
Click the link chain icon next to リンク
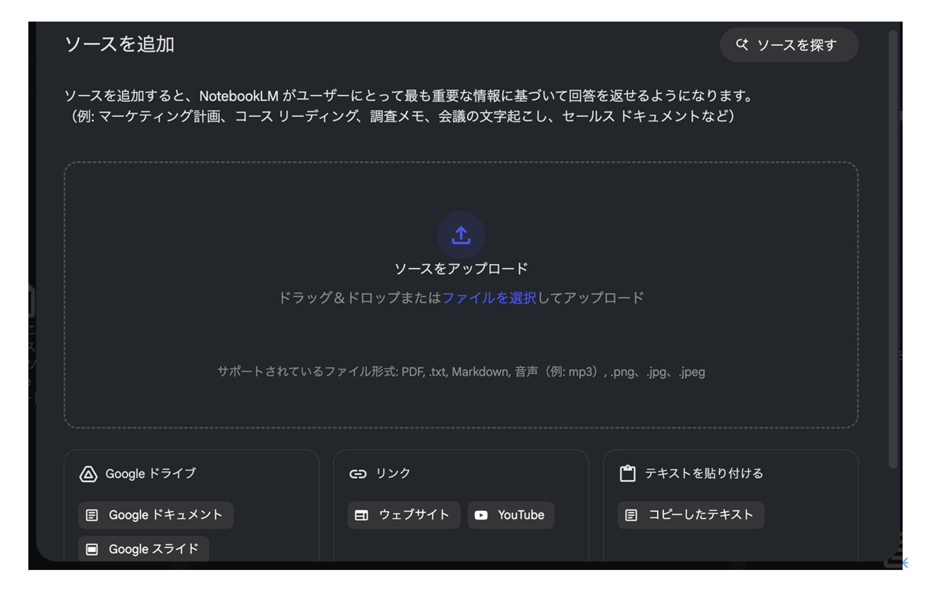point(358,473)
